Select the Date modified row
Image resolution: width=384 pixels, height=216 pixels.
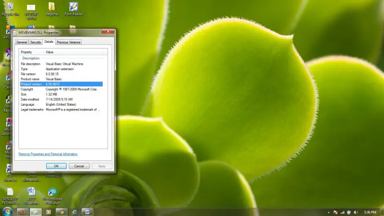coord(61,99)
